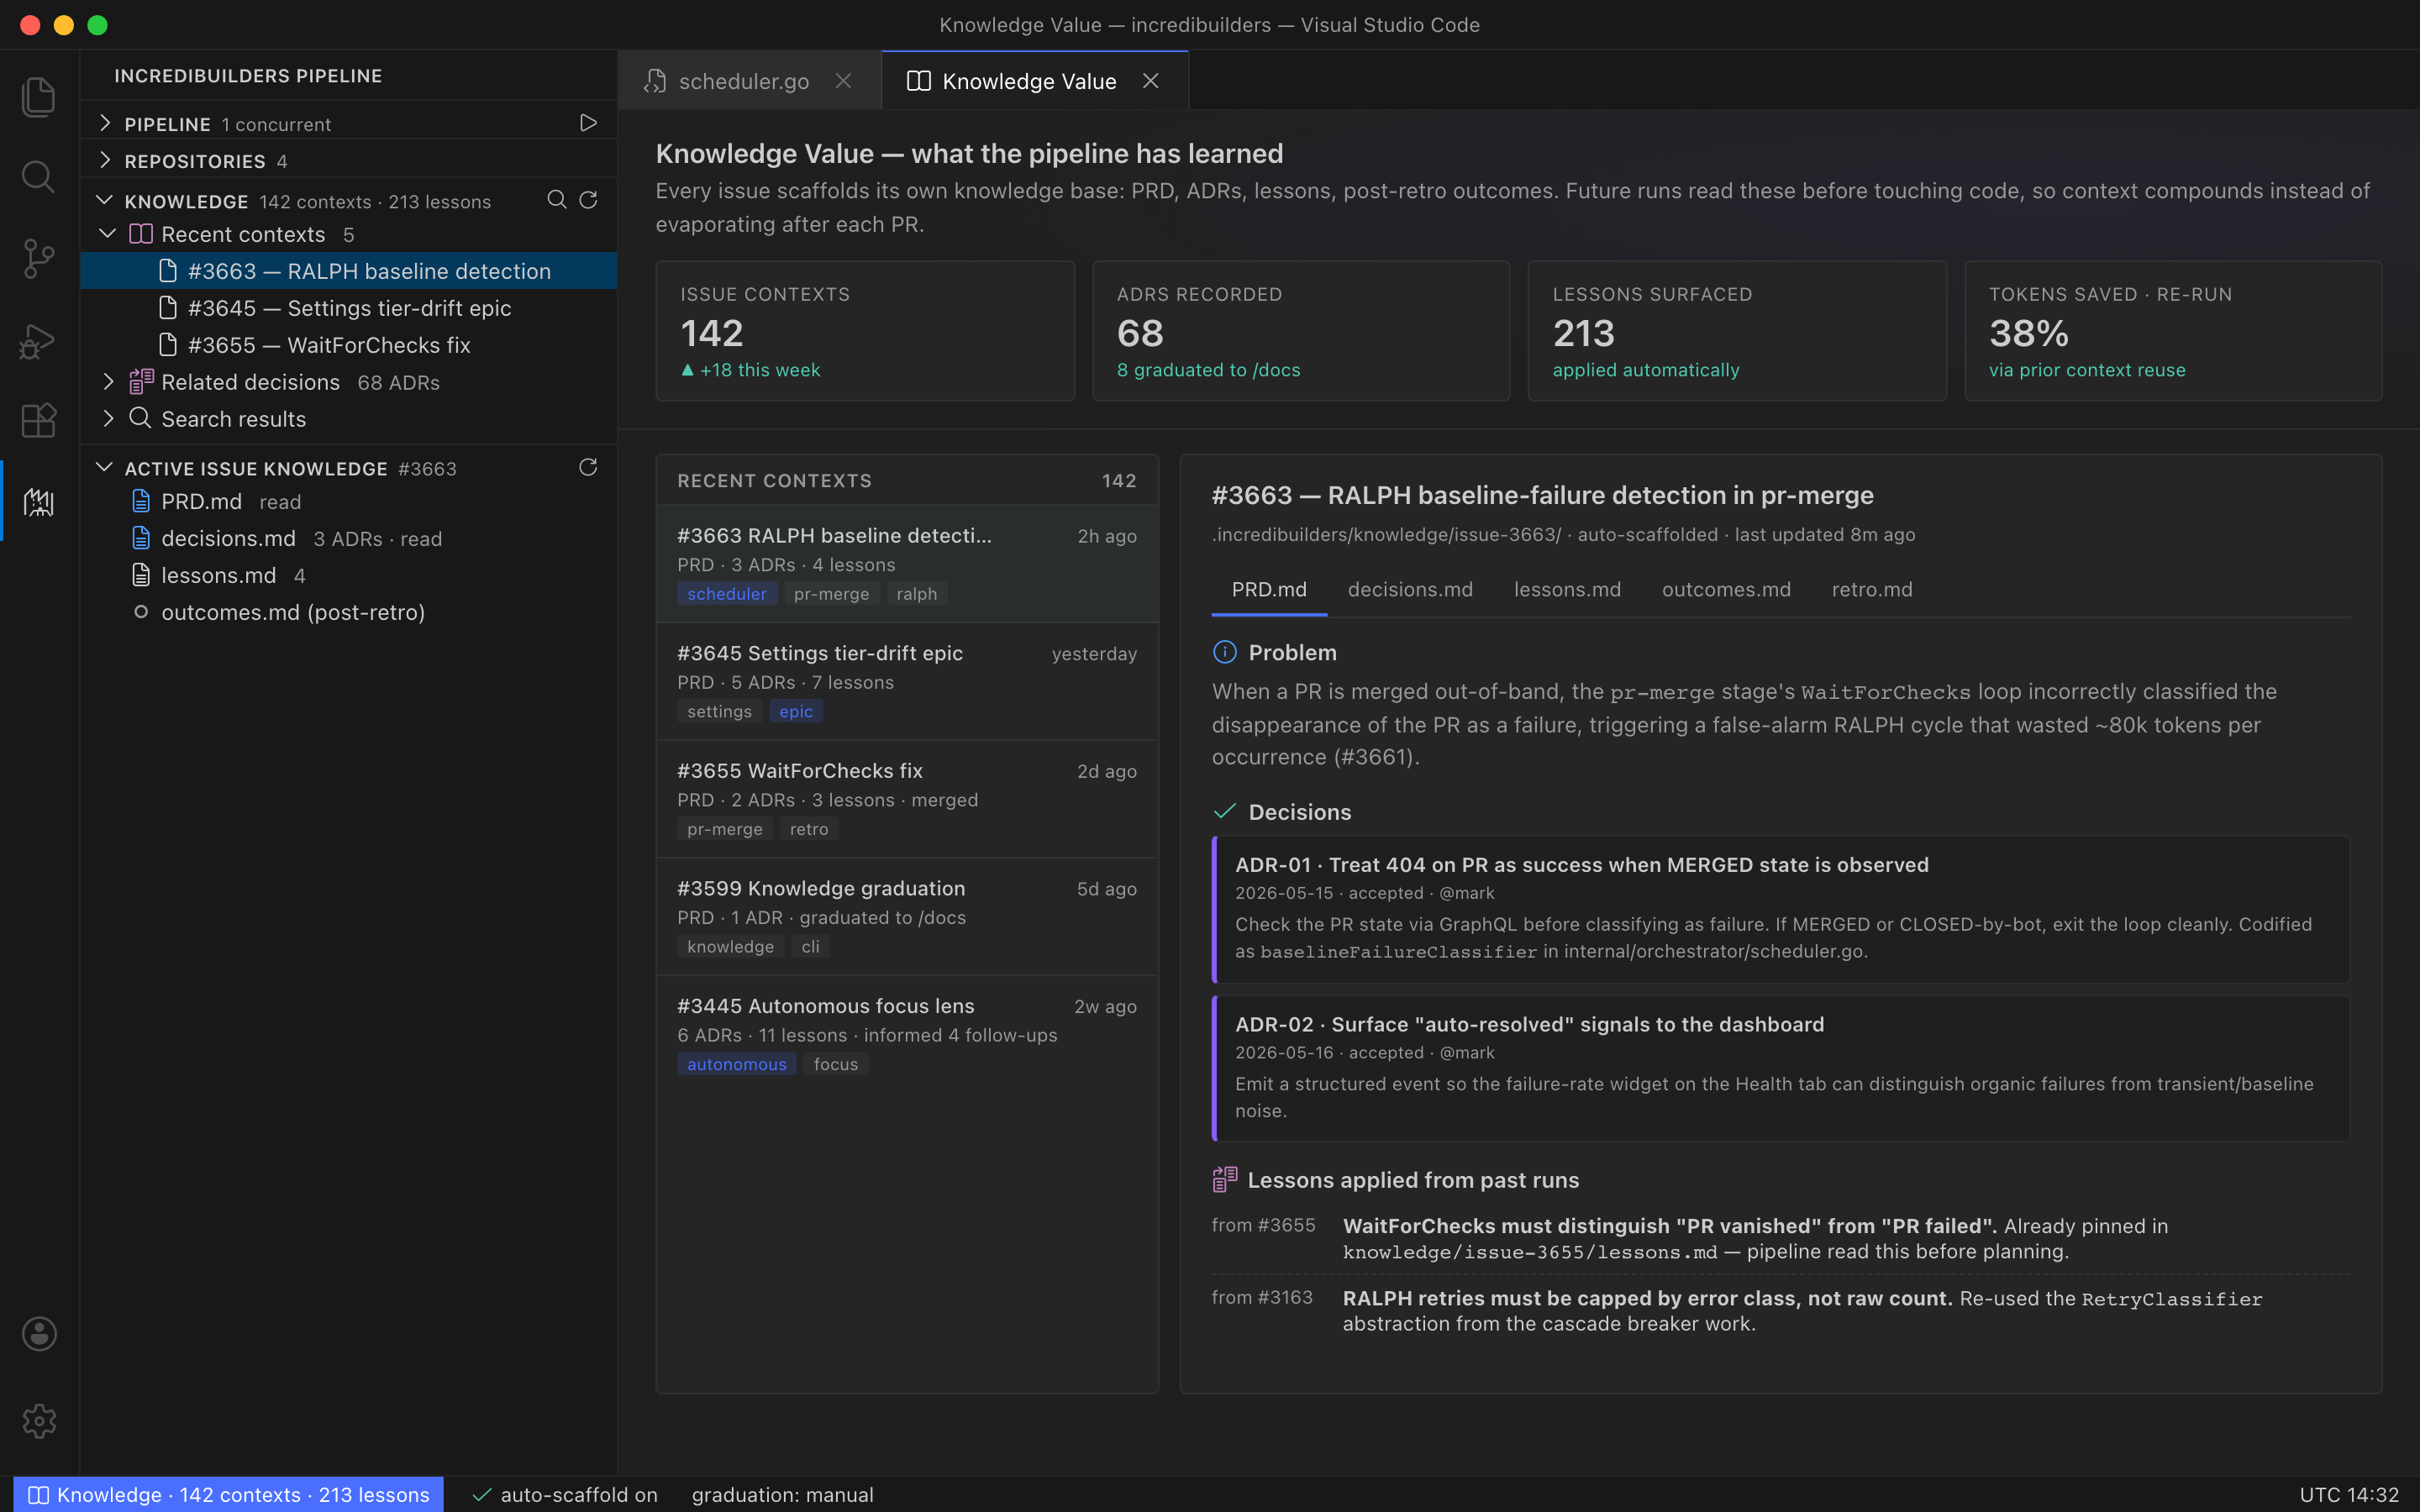Switch to the outcomes.md detail tab

(x=1726, y=590)
